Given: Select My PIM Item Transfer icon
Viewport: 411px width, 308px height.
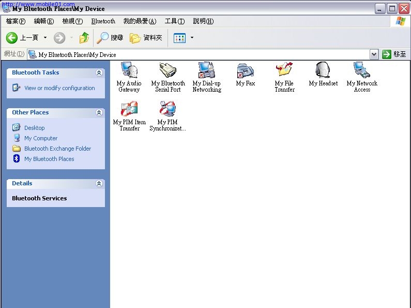Looking at the screenshot, I should coord(129,109).
